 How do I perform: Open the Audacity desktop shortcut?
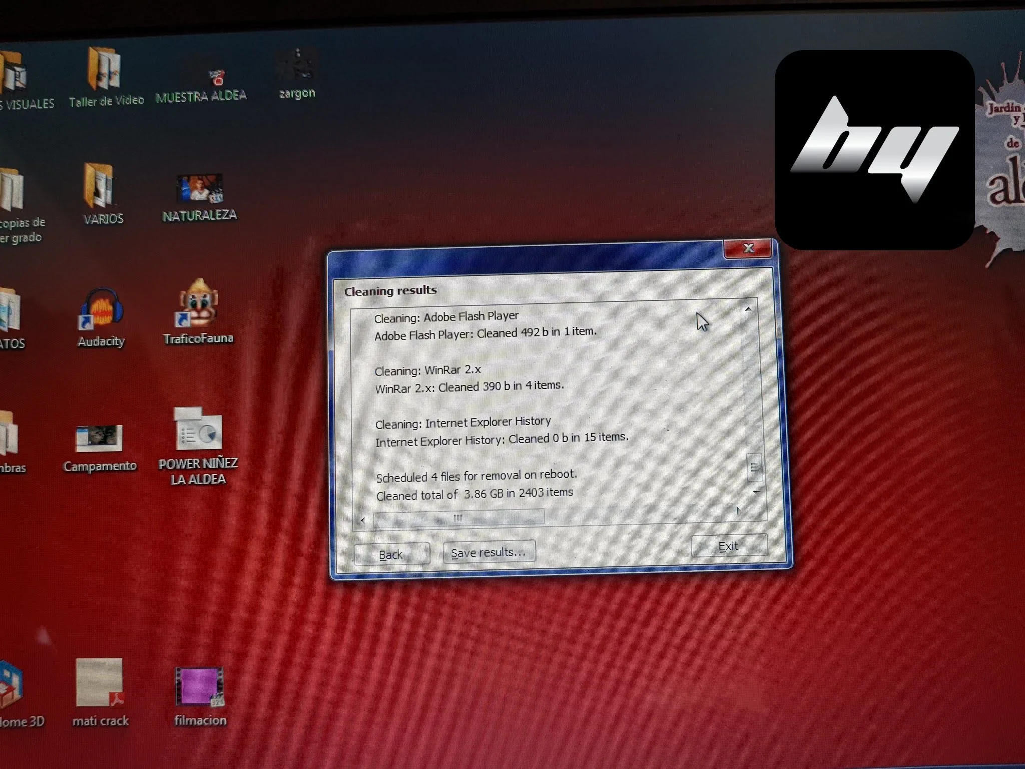point(101,310)
